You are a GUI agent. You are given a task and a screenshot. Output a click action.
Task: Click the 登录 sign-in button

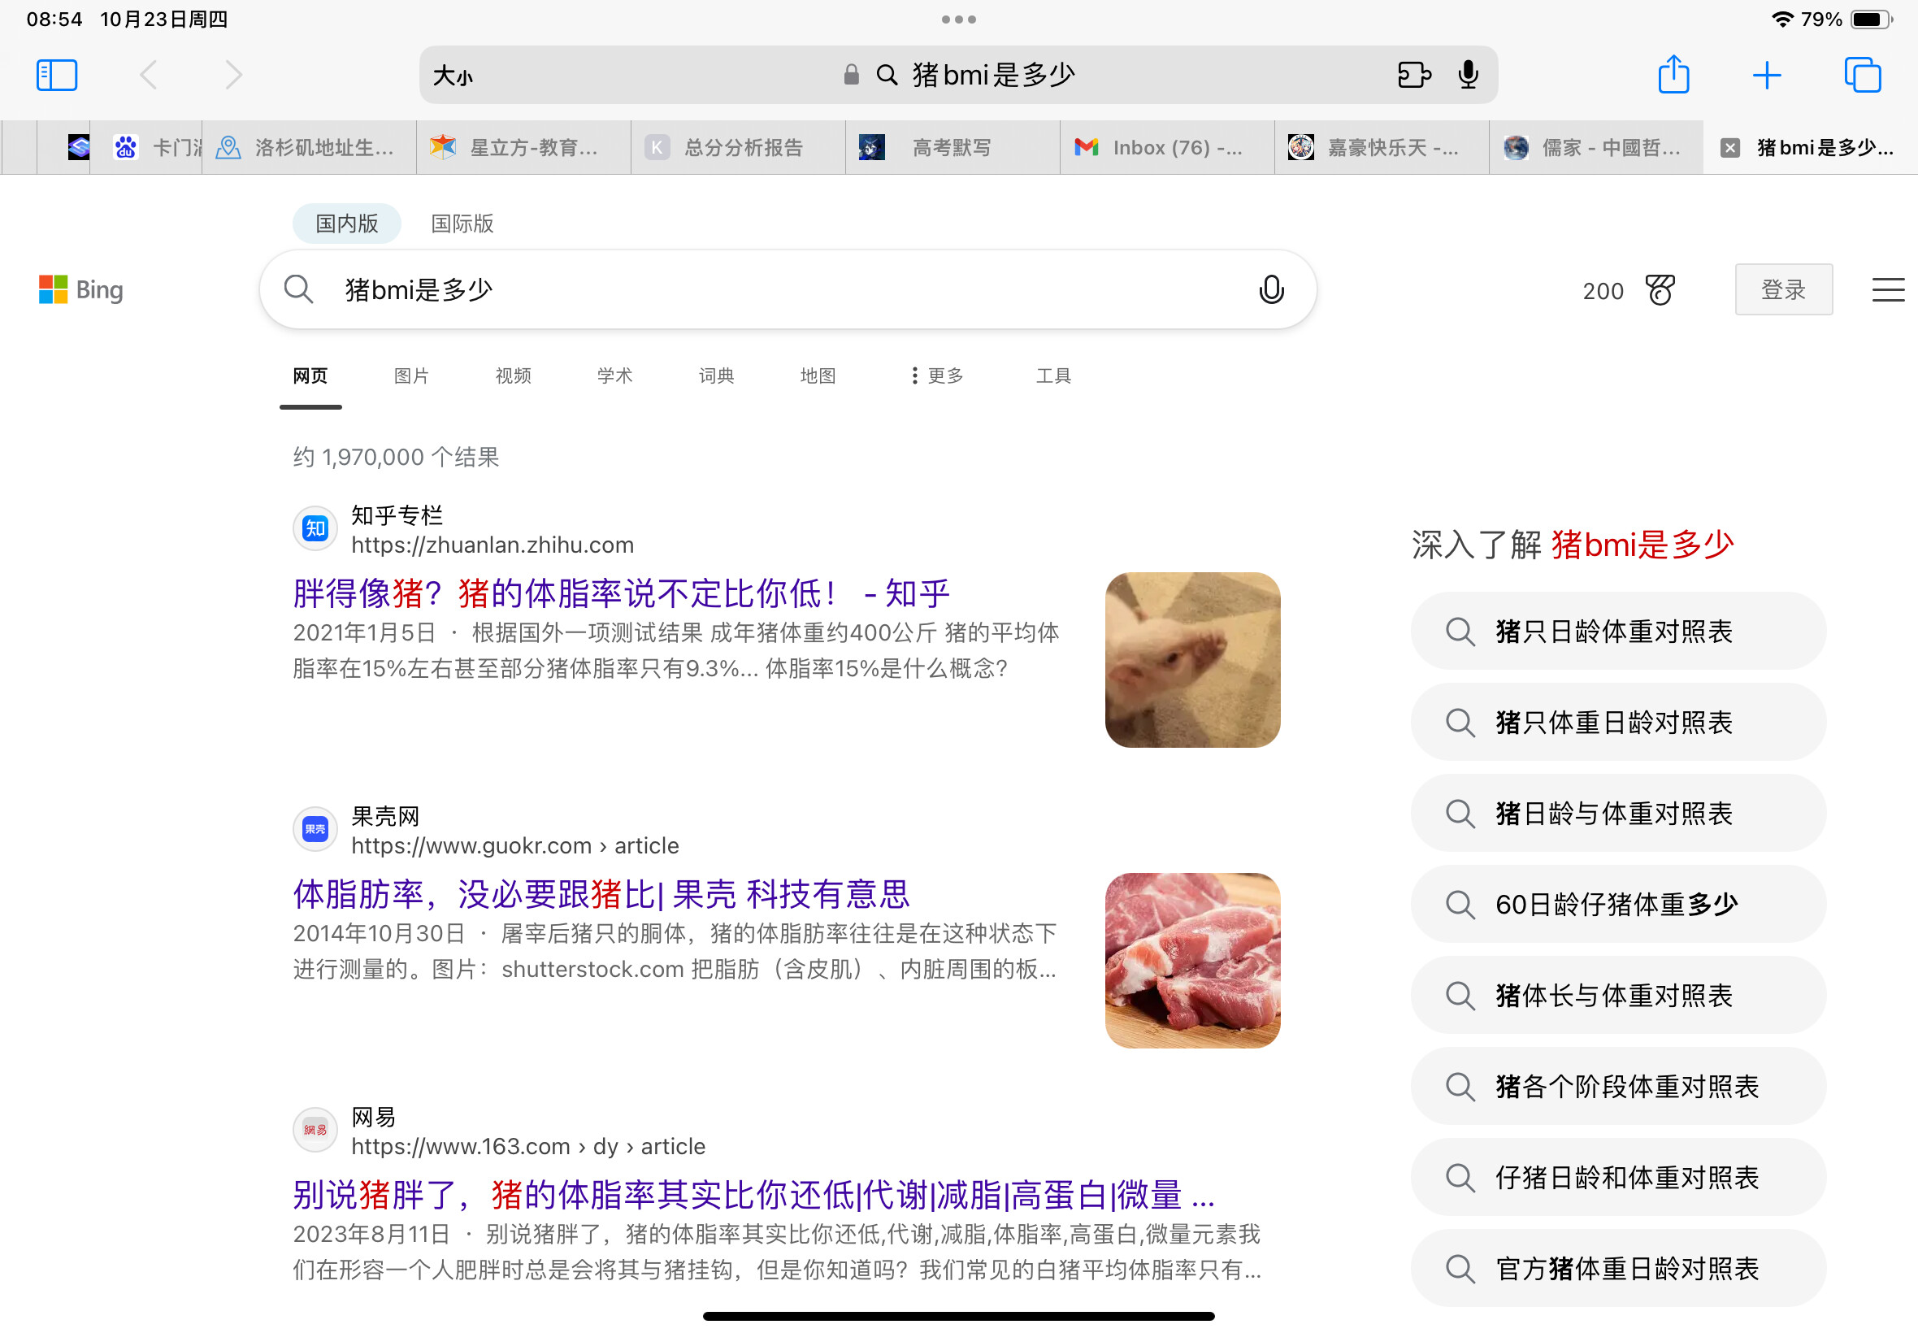click(1783, 290)
